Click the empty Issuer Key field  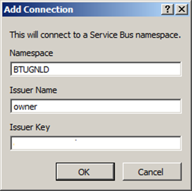tap(96, 143)
